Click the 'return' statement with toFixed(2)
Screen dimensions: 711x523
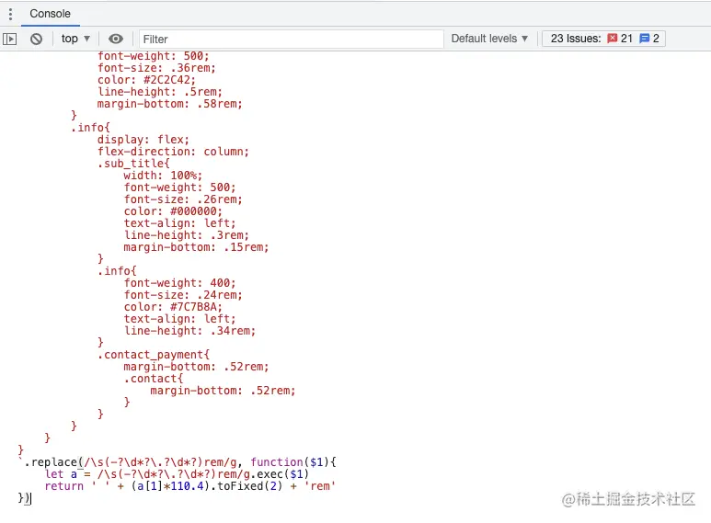190,486
